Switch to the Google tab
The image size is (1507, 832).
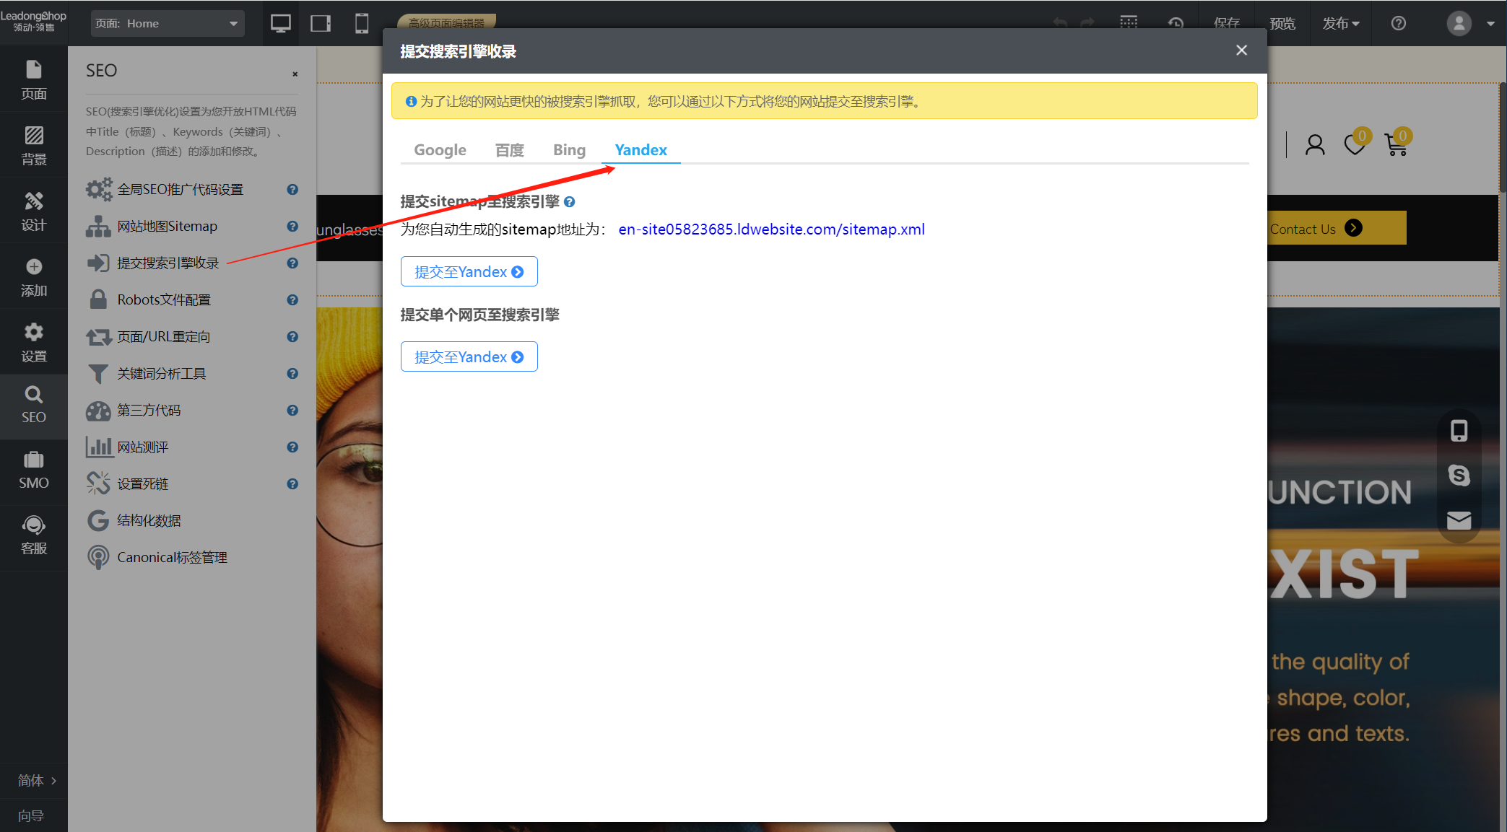coord(440,150)
